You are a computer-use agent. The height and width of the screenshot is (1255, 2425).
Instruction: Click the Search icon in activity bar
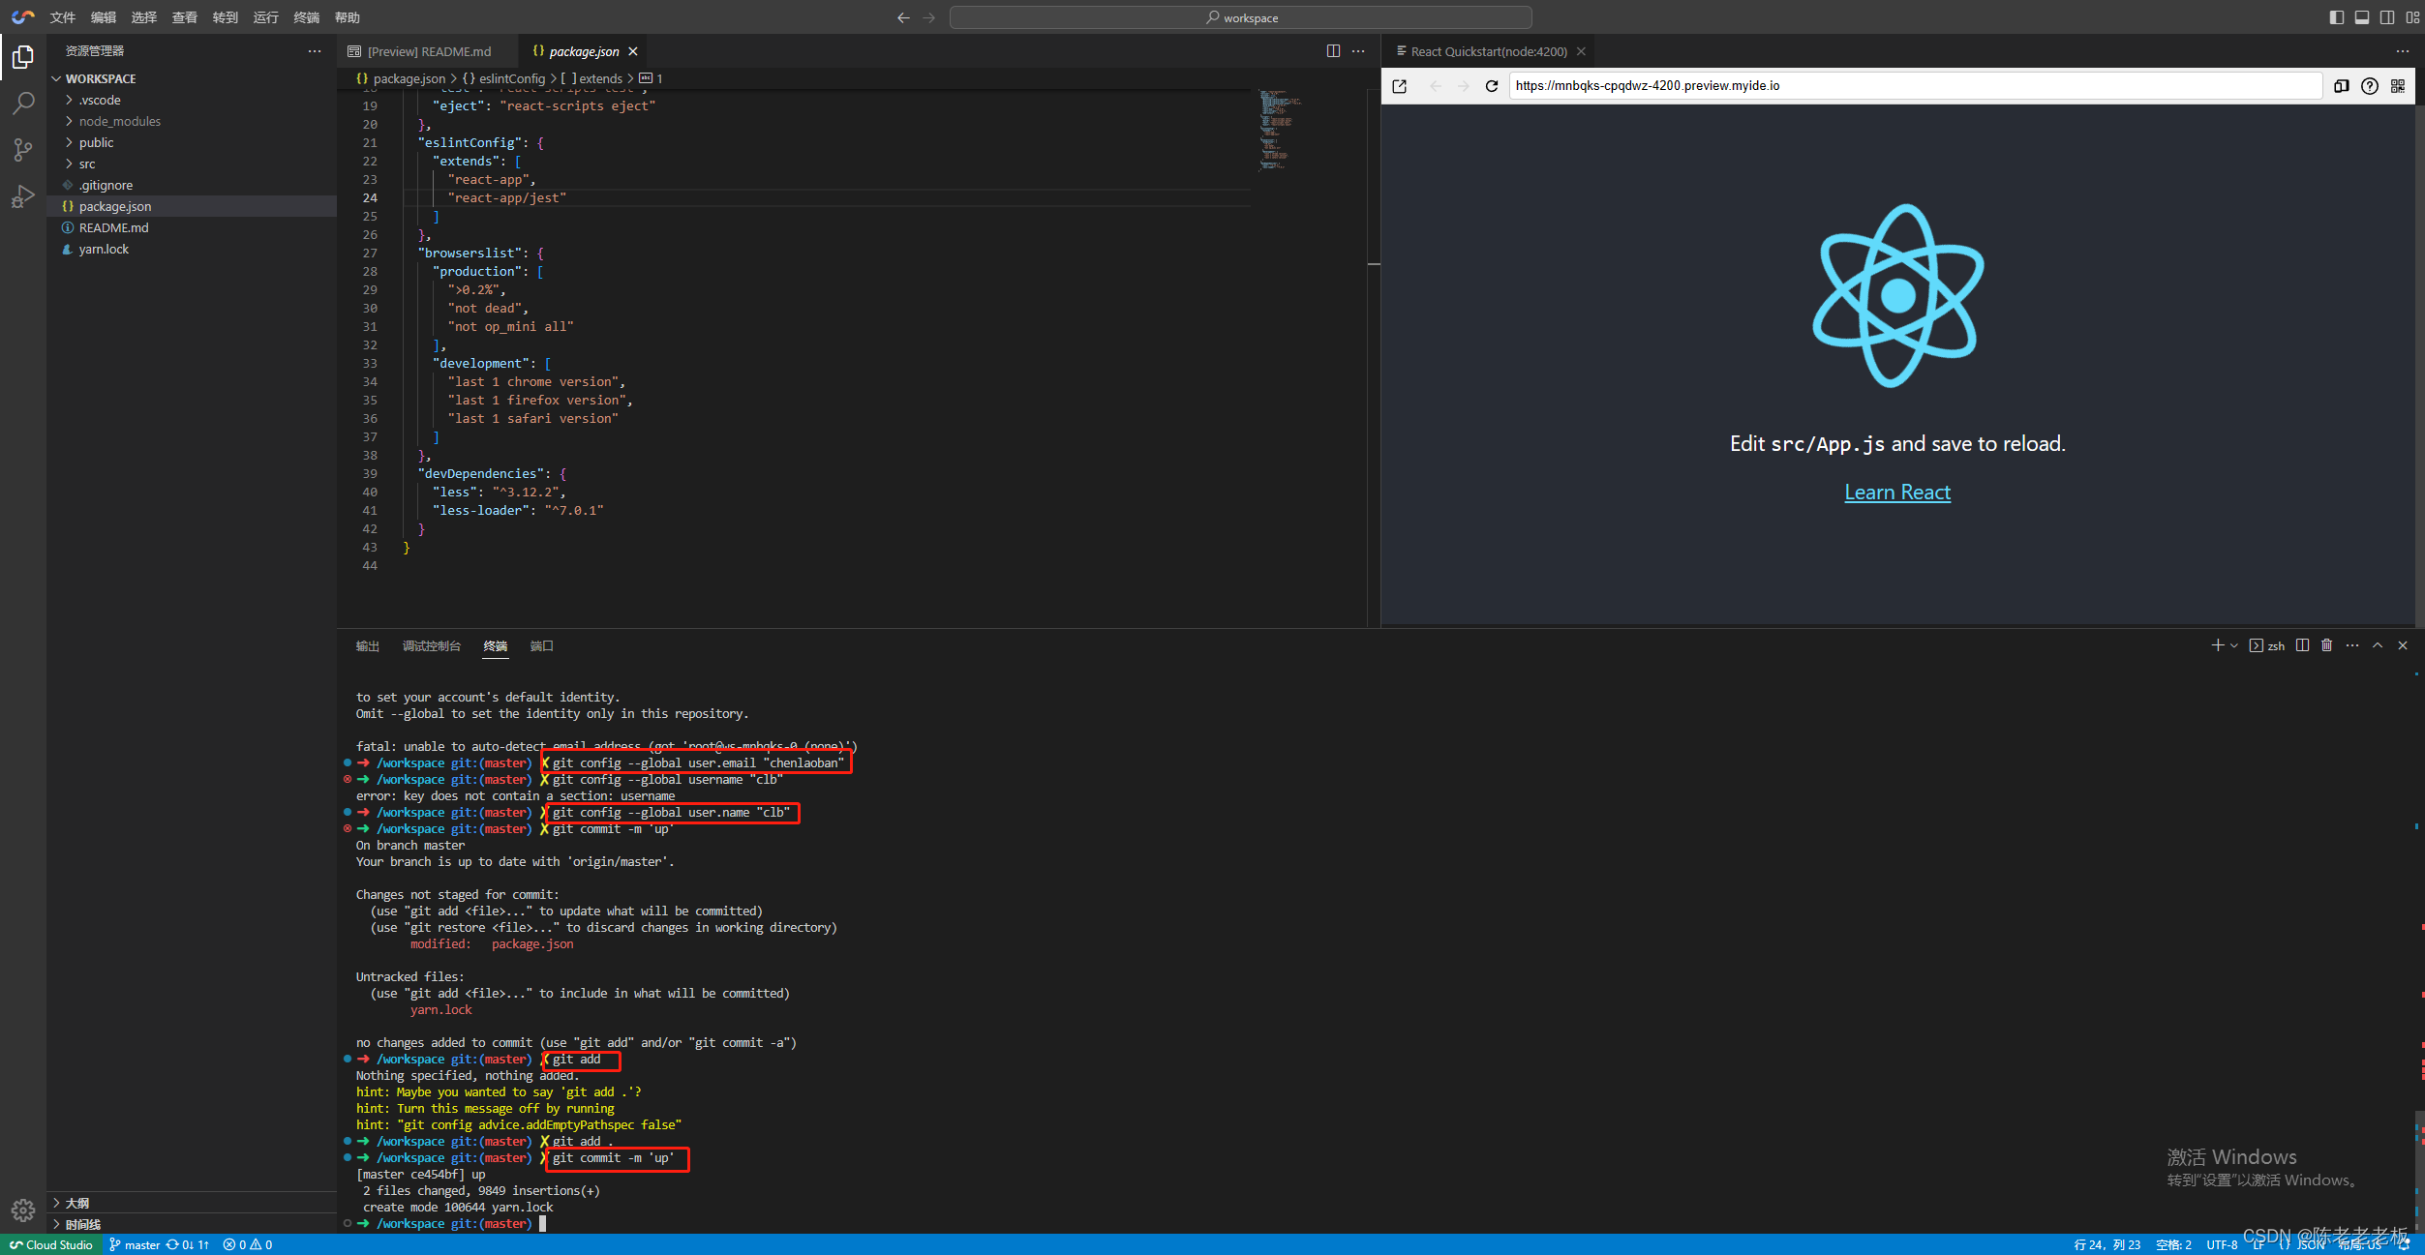[24, 105]
